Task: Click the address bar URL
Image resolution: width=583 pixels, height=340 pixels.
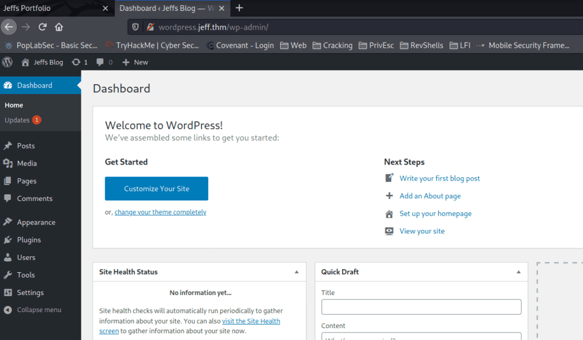Action: [213, 27]
